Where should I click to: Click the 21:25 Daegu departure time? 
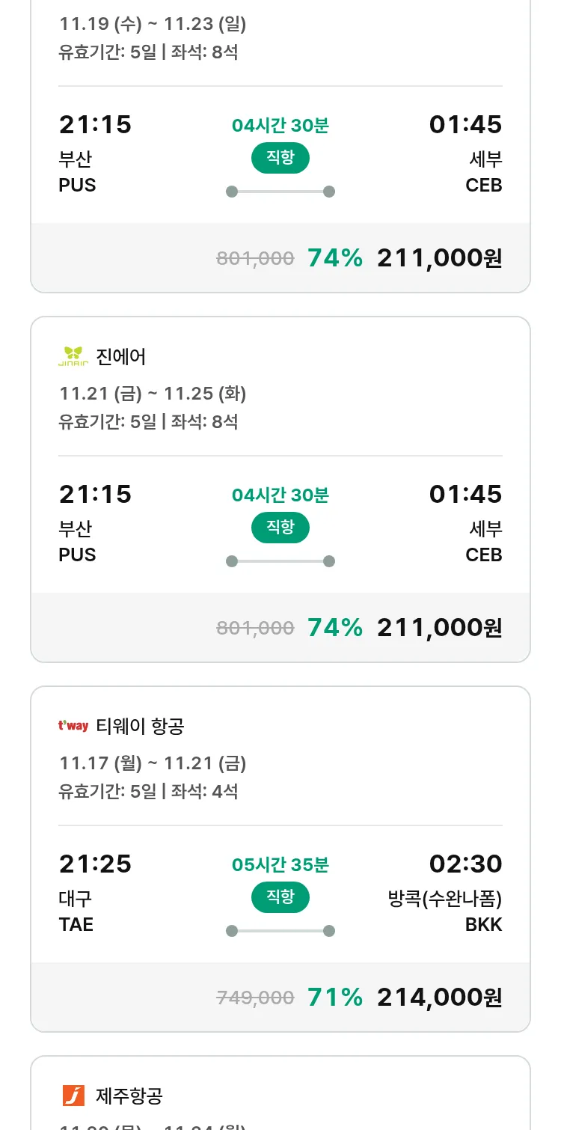[x=95, y=864]
